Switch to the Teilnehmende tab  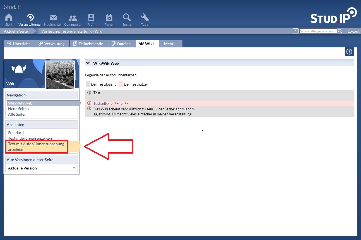coord(88,44)
